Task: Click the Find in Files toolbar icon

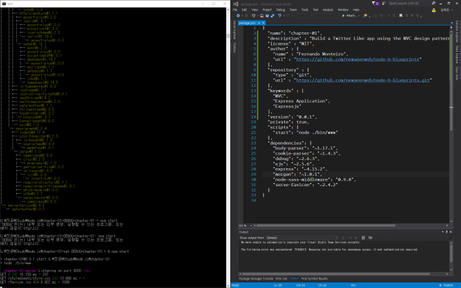Action: click(365, 16)
